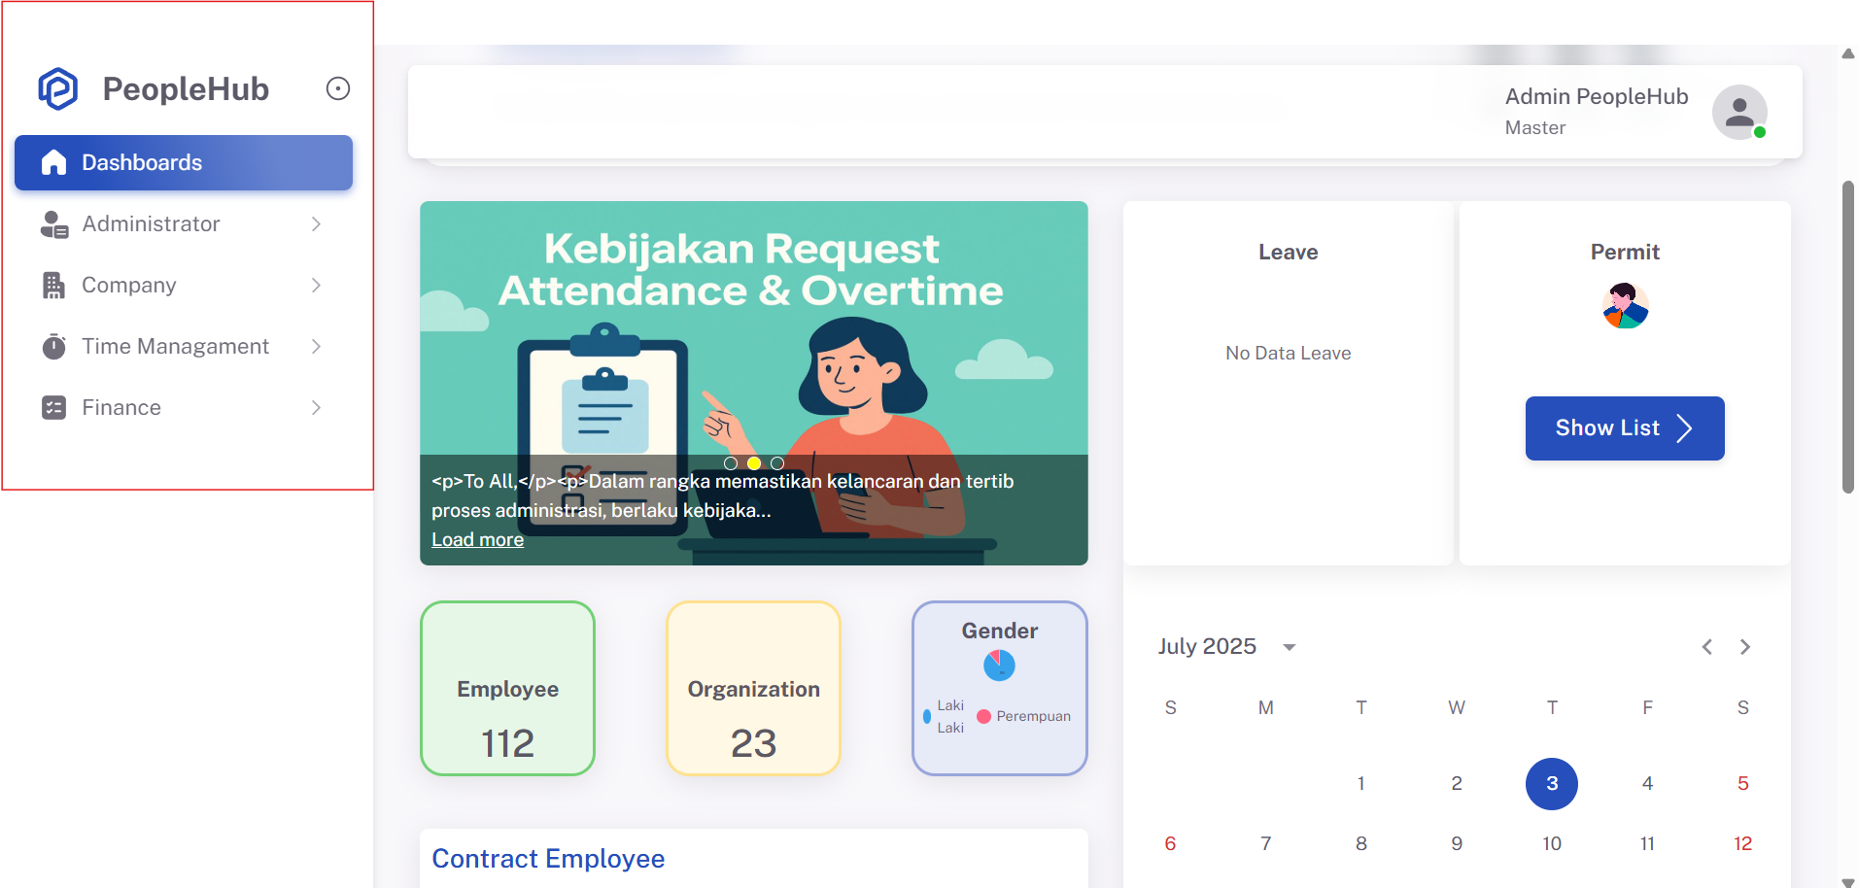Expand the Company chevron
Screen dimensions: 1858x888
[x=316, y=285]
